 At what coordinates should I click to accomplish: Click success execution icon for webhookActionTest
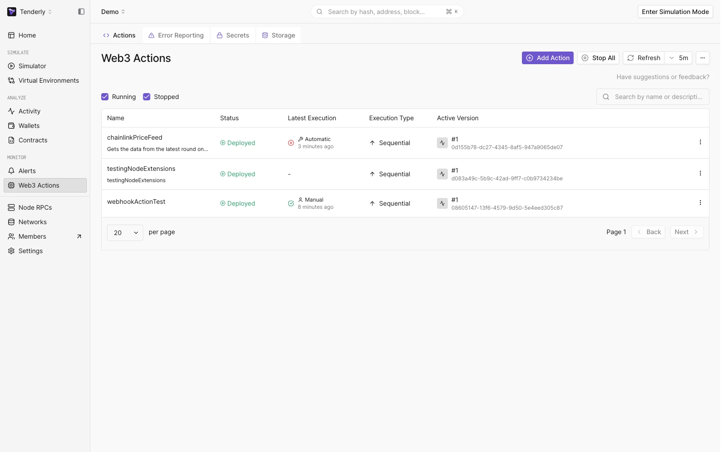click(x=291, y=203)
